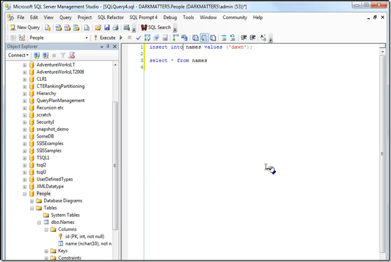Display the Estimated Execution Plan
Screen dimensions: 391x262
coord(147,38)
